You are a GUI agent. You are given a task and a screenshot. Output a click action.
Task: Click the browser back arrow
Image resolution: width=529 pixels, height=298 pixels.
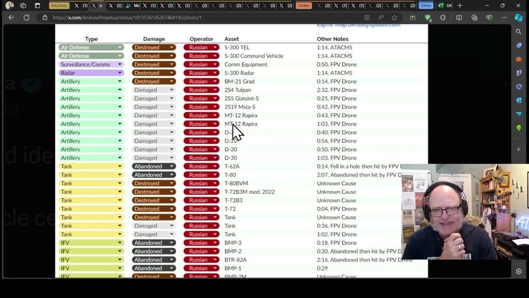point(11,17)
